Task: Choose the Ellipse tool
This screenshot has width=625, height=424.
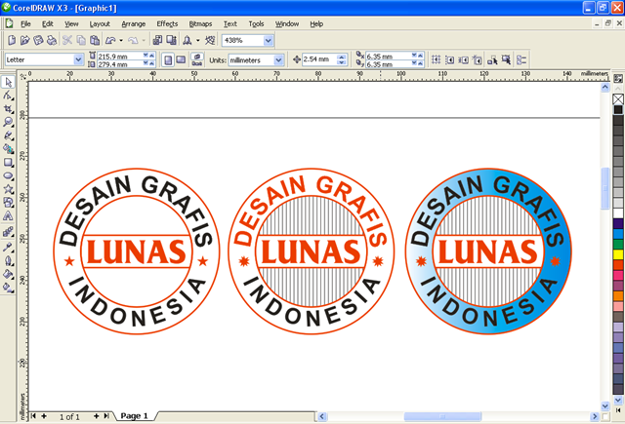Action: tap(8, 176)
